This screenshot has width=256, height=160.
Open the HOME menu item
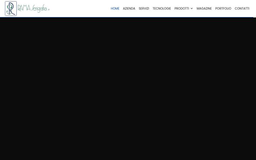115,9
